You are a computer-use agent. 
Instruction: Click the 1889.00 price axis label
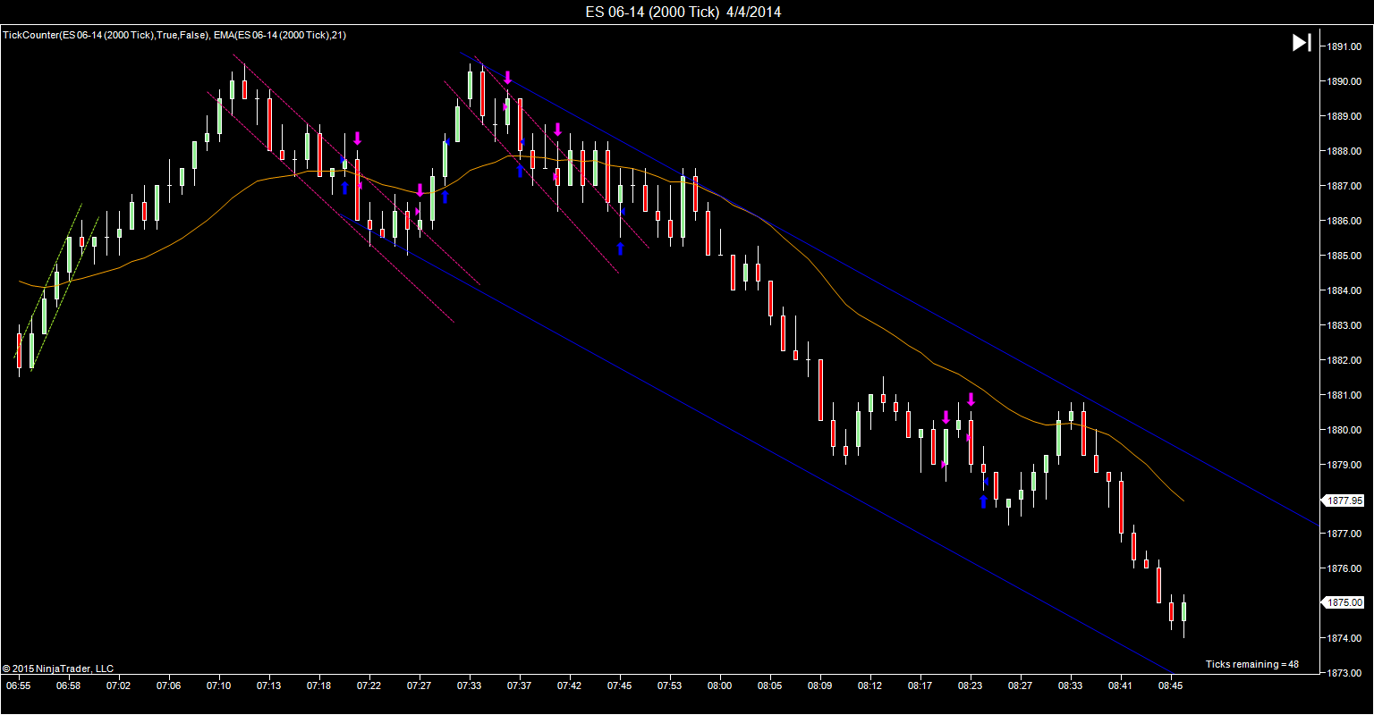[1344, 116]
